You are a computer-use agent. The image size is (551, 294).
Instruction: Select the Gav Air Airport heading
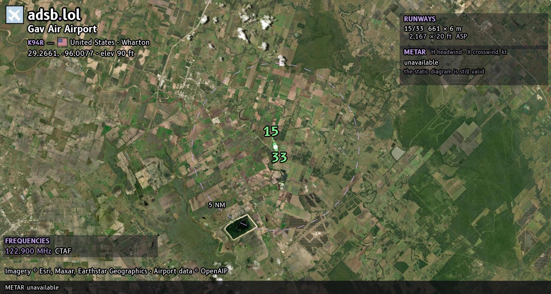[62, 29]
